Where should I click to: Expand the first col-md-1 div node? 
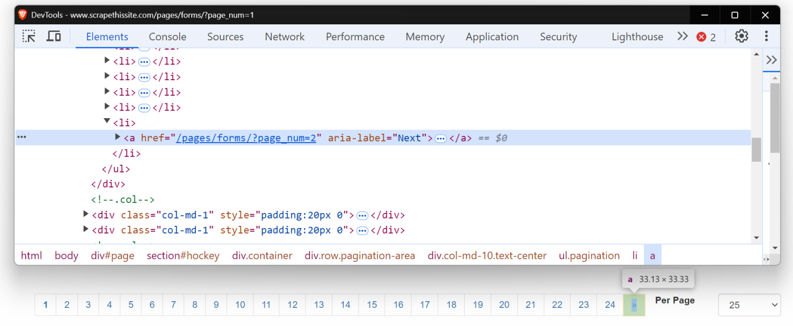tap(86, 213)
